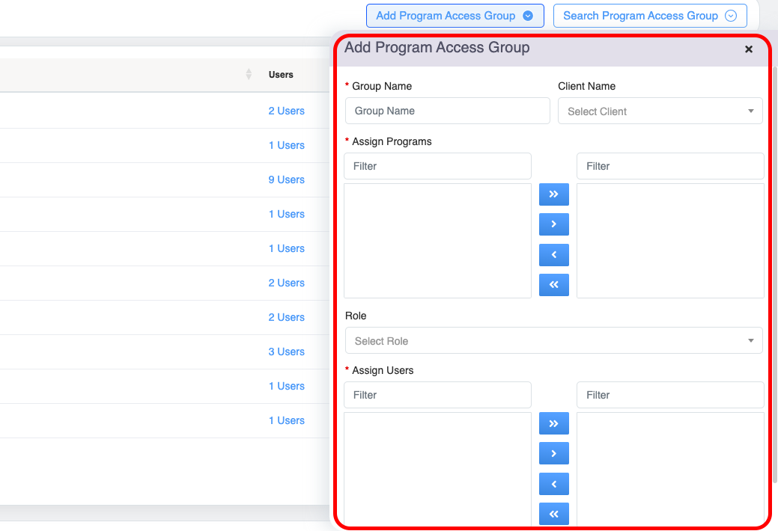Viewport: 778px width, 531px height.
Task: Click single right arrow in Assign Programs
Action: (553, 224)
